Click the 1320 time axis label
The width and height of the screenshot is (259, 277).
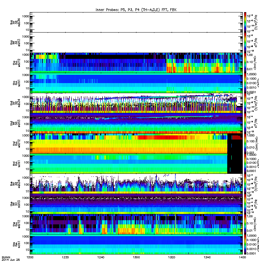coord(172,257)
